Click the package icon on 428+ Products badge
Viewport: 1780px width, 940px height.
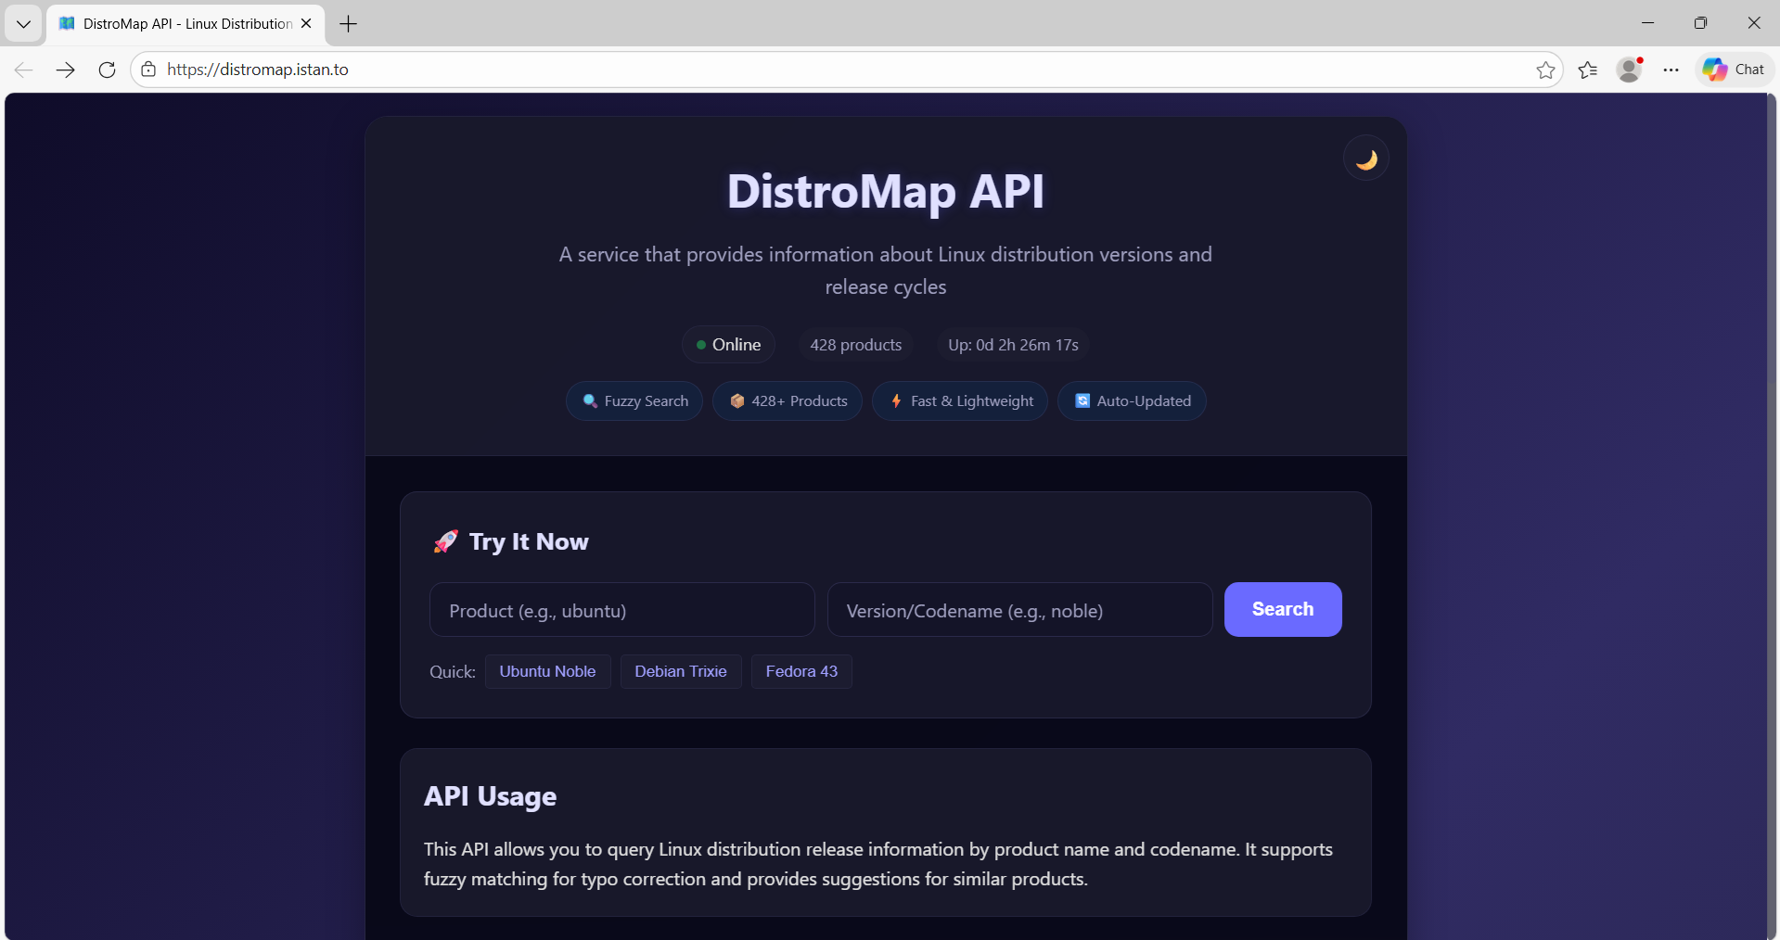(x=736, y=400)
